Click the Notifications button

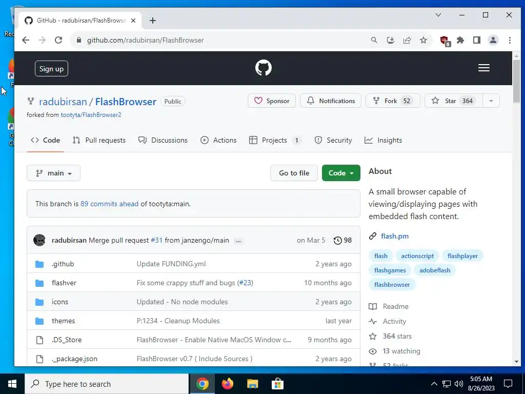click(x=331, y=101)
